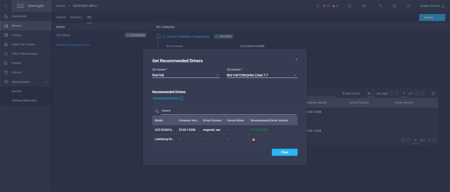
Task: Open the notifications bell
Action: pos(318,6)
